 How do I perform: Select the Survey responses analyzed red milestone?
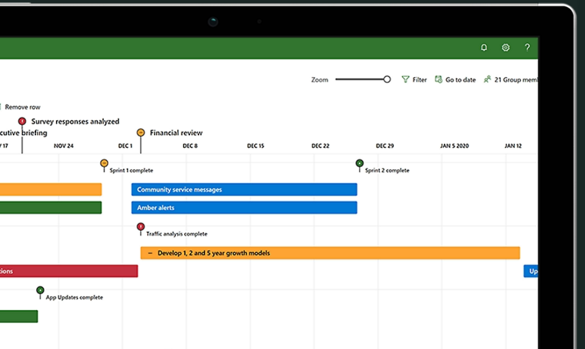[x=22, y=121]
